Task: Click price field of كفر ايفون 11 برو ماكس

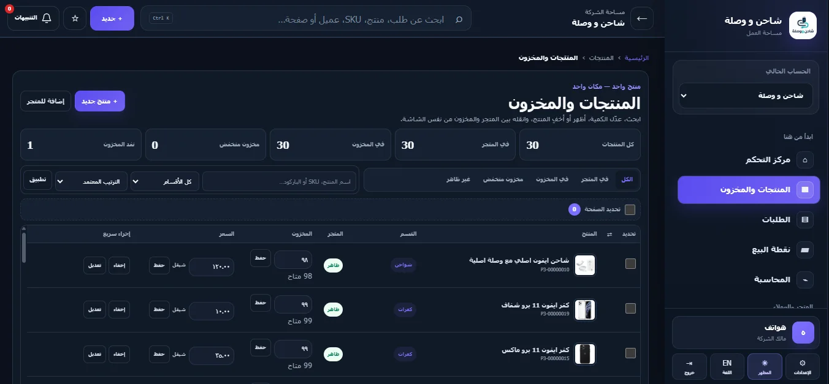Action: click(212, 356)
